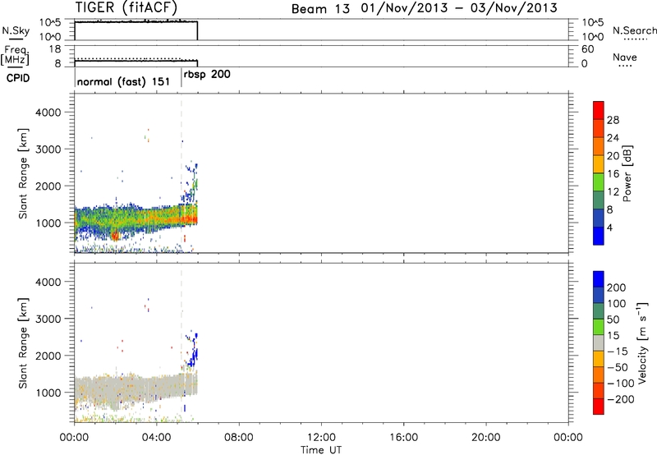Screen dimensions: 657x455
Task: Click the 'Beam 13' label
Action: 320,9
